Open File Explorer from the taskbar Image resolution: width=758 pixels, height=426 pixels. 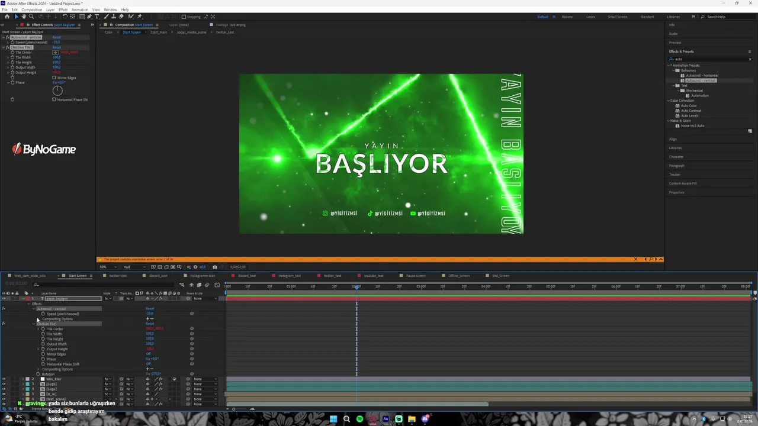[x=412, y=419]
